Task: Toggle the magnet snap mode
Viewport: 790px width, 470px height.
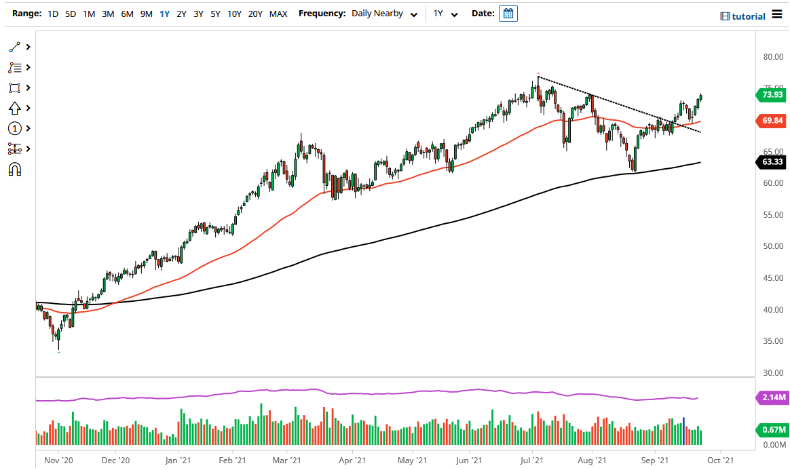Action: pyautogui.click(x=14, y=168)
